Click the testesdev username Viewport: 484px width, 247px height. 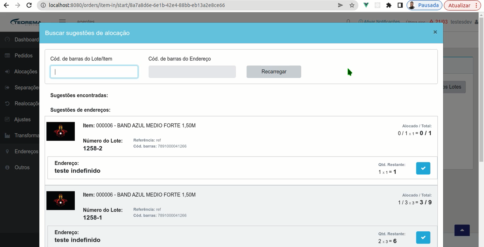[461, 22]
